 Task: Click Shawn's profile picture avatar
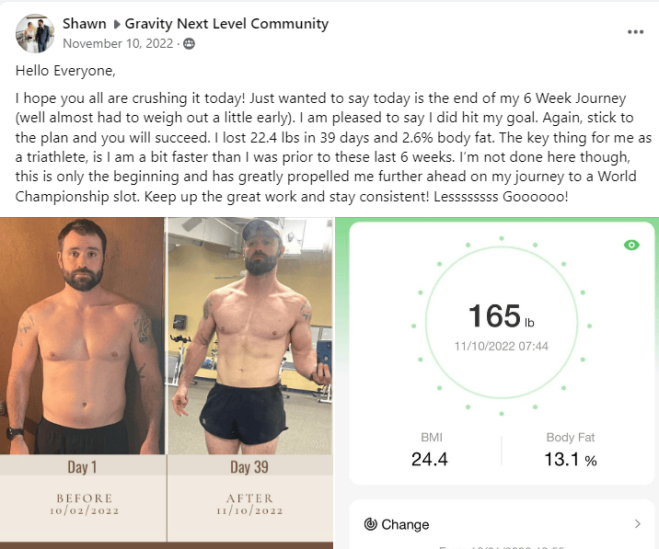coord(34,32)
